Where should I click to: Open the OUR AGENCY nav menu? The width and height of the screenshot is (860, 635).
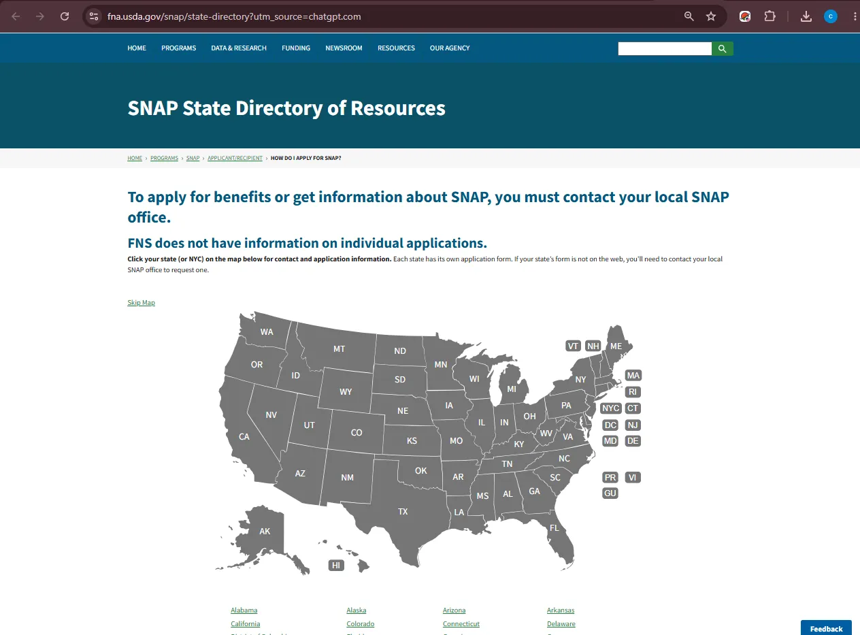click(x=450, y=48)
